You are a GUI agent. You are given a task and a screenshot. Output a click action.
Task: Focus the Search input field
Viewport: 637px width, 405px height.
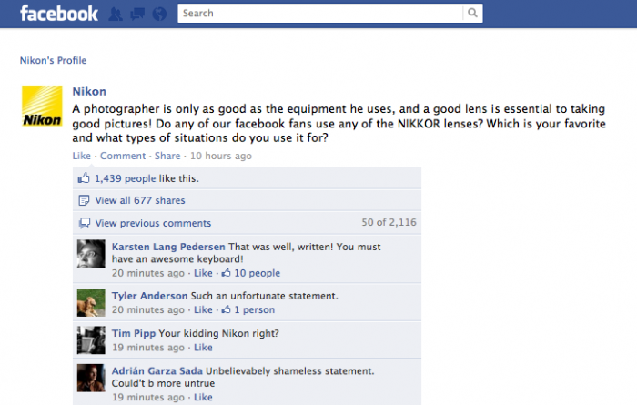320,14
